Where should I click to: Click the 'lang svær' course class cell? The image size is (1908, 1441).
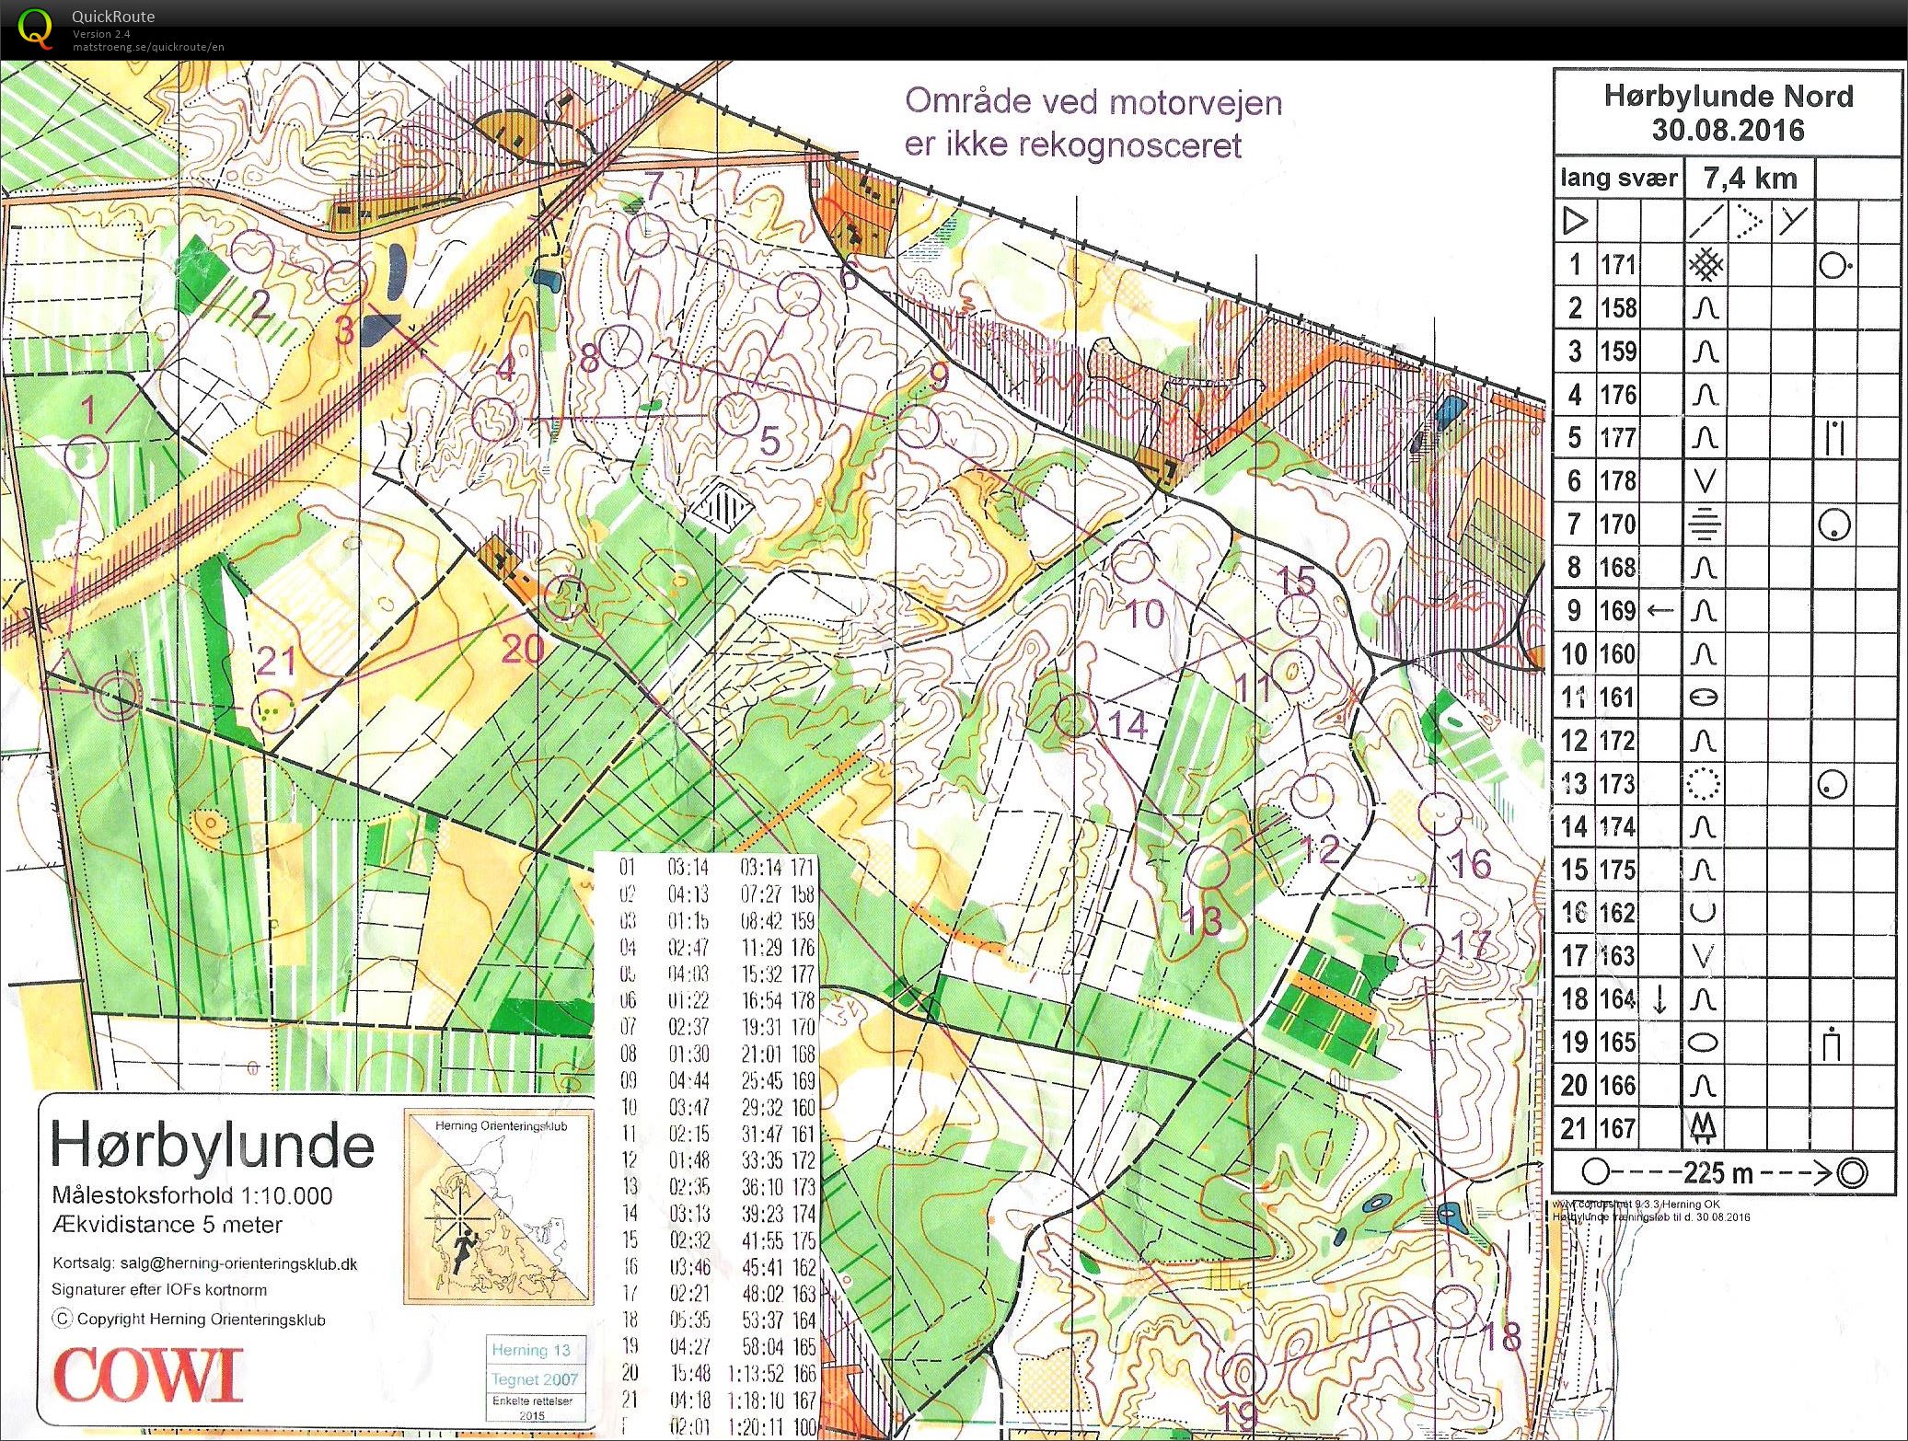coord(1619,178)
